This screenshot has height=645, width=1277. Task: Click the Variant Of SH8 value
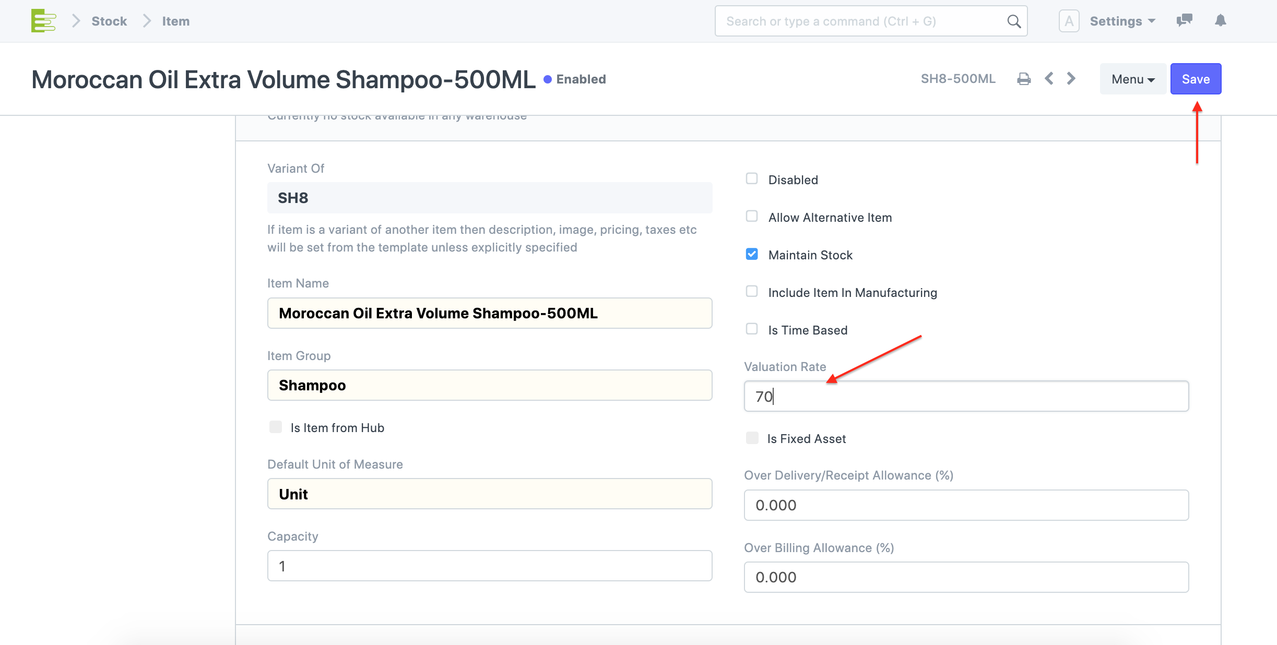[490, 198]
